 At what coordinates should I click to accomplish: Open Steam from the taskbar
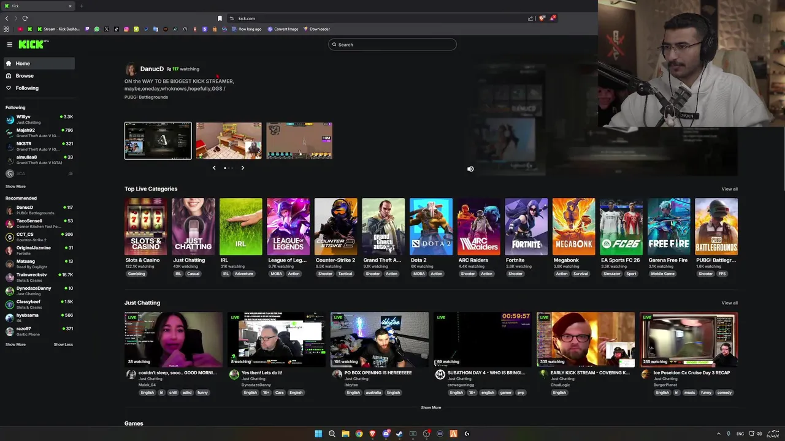pyautogui.click(x=399, y=434)
